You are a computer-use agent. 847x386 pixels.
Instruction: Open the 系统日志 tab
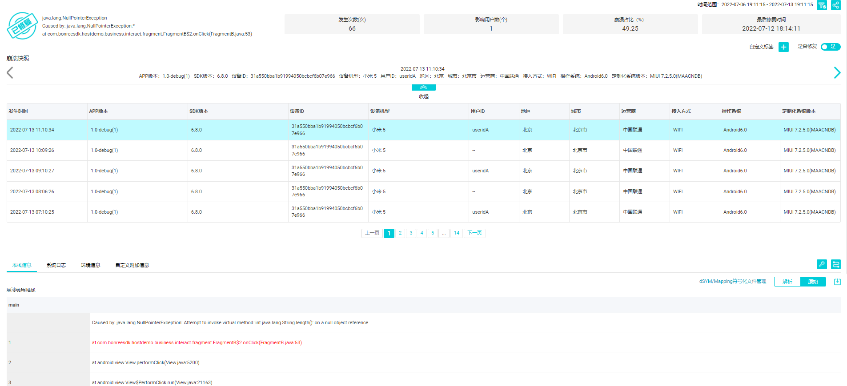pyautogui.click(x=56, y=265)
